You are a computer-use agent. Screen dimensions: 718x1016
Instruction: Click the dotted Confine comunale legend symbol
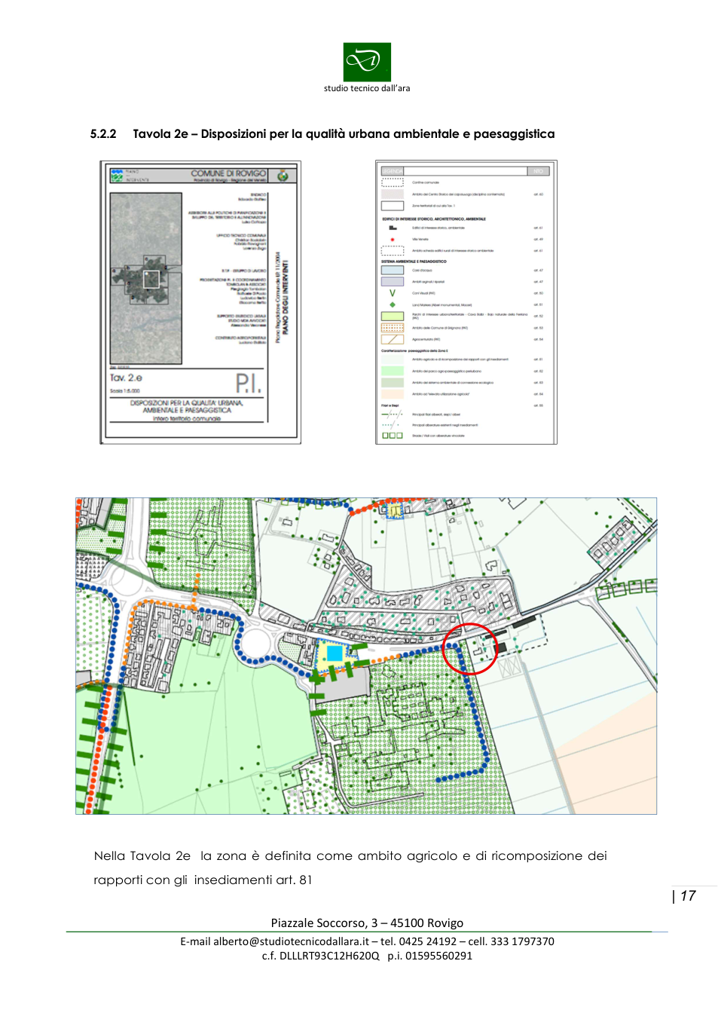[393, 182]
